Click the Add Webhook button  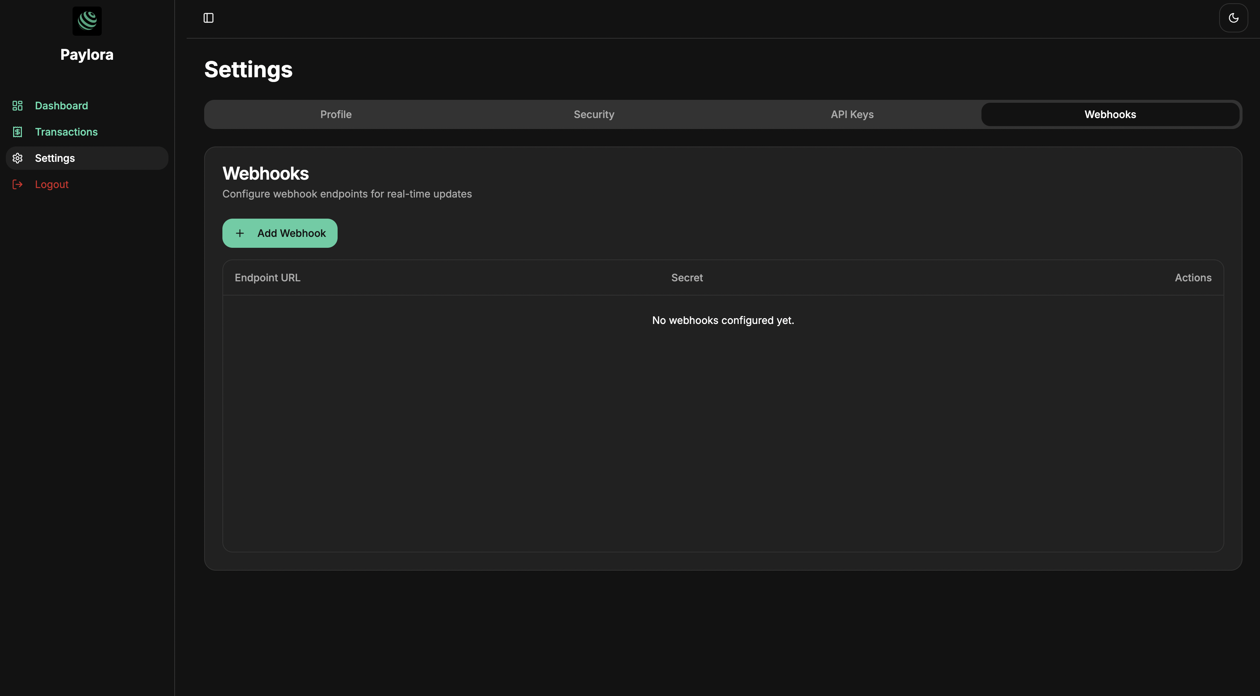tap(279, 233)
